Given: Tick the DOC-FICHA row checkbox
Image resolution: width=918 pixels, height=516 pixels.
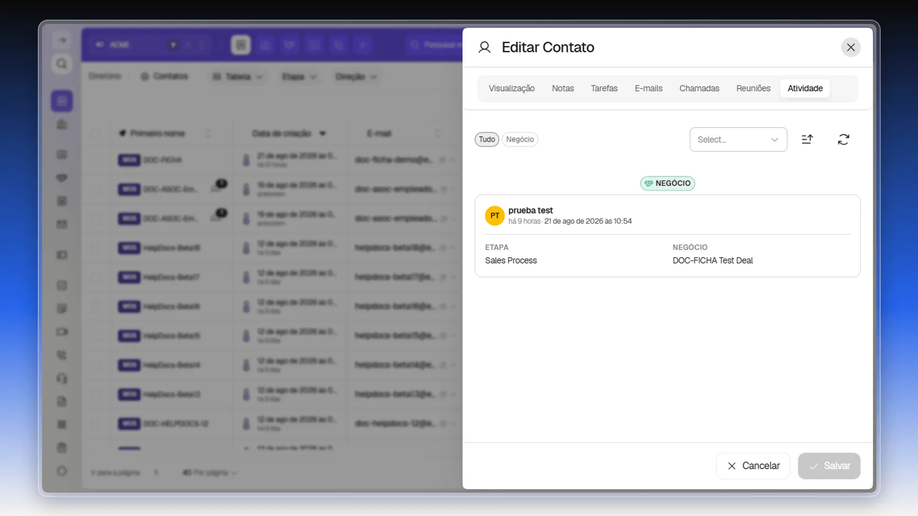Looking at the screenshot, I should click(96, 160).
